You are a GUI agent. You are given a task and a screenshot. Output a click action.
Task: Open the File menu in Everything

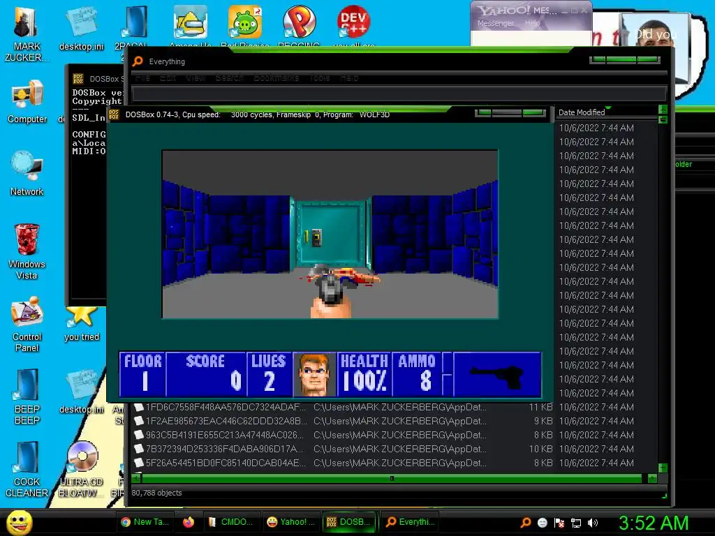[142, 77]
